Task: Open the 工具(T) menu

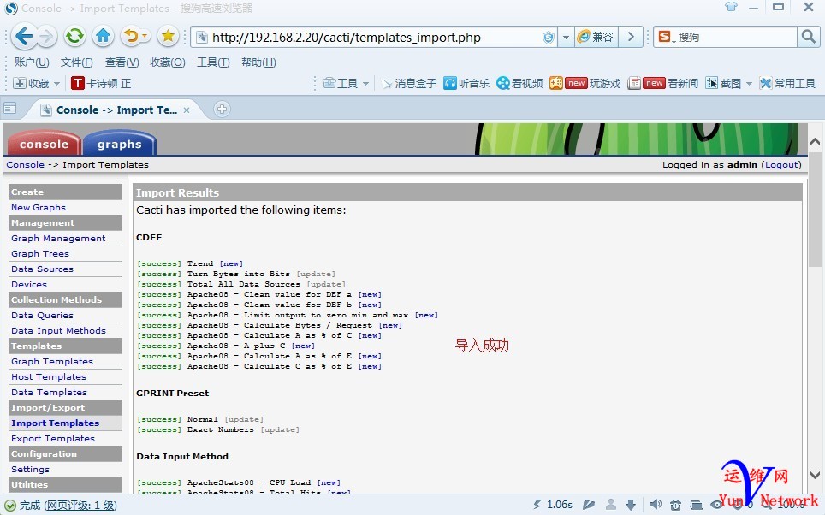Action: click(213, 62)
